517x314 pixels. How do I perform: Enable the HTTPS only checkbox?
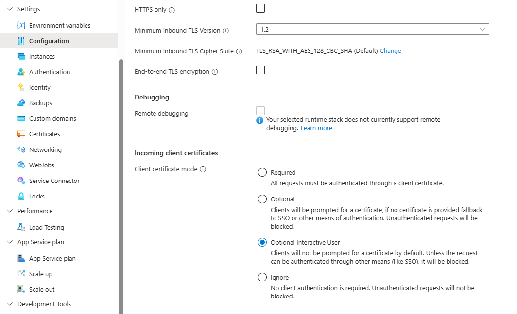pos(260,8)
